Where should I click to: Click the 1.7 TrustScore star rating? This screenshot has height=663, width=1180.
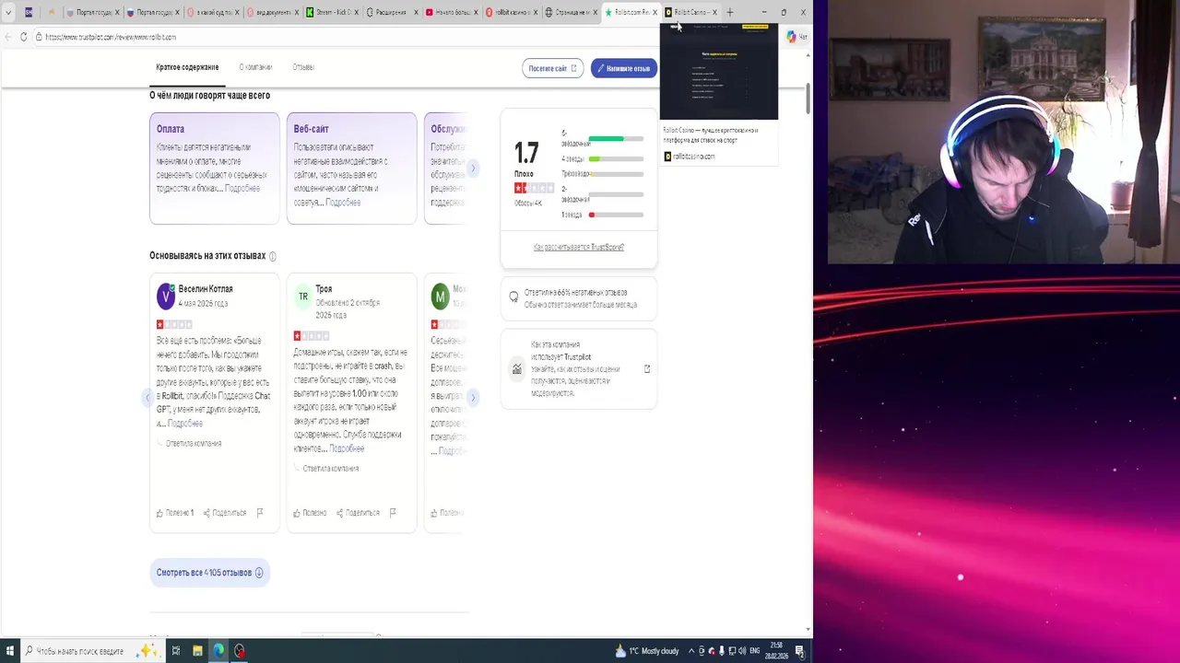tap(534, 188)
